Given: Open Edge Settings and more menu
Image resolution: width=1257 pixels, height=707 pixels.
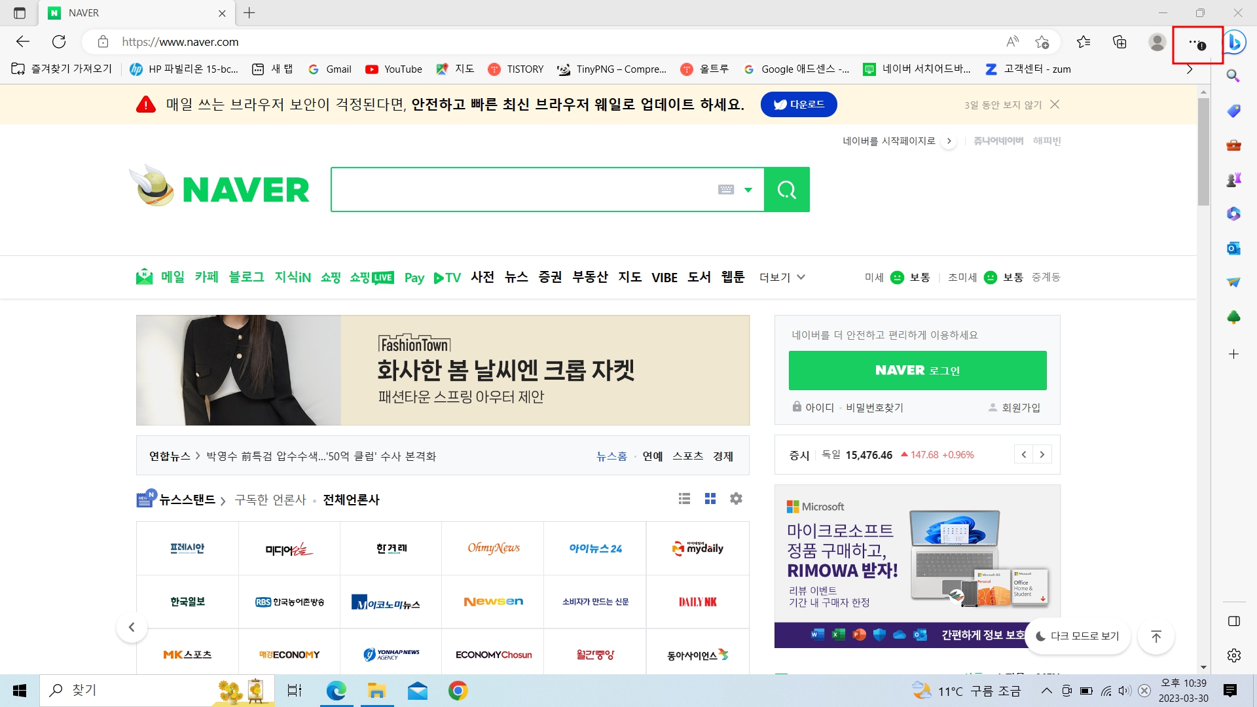Looking at the screenshot, I should click(1196, 43).
